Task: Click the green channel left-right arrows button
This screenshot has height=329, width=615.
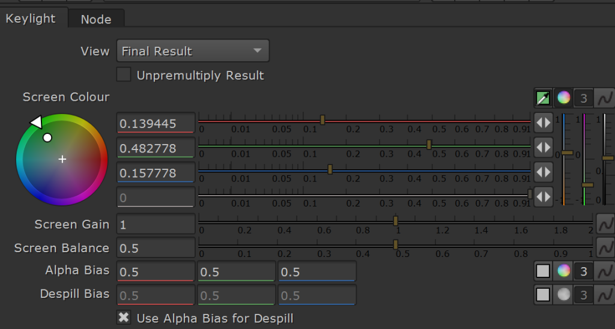Action: point(543,148)
